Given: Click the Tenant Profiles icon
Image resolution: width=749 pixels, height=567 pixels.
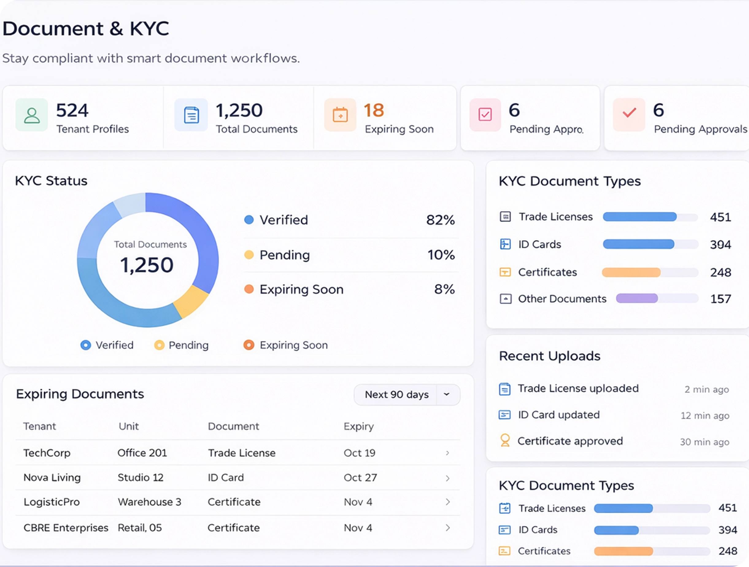Looking at the screenshot, I should [31, 115].
